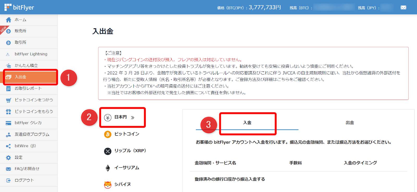The width and height of the screenshot is (417, 192).
Task: Click the 入金のタイミング column header
Action: (360, 163)
